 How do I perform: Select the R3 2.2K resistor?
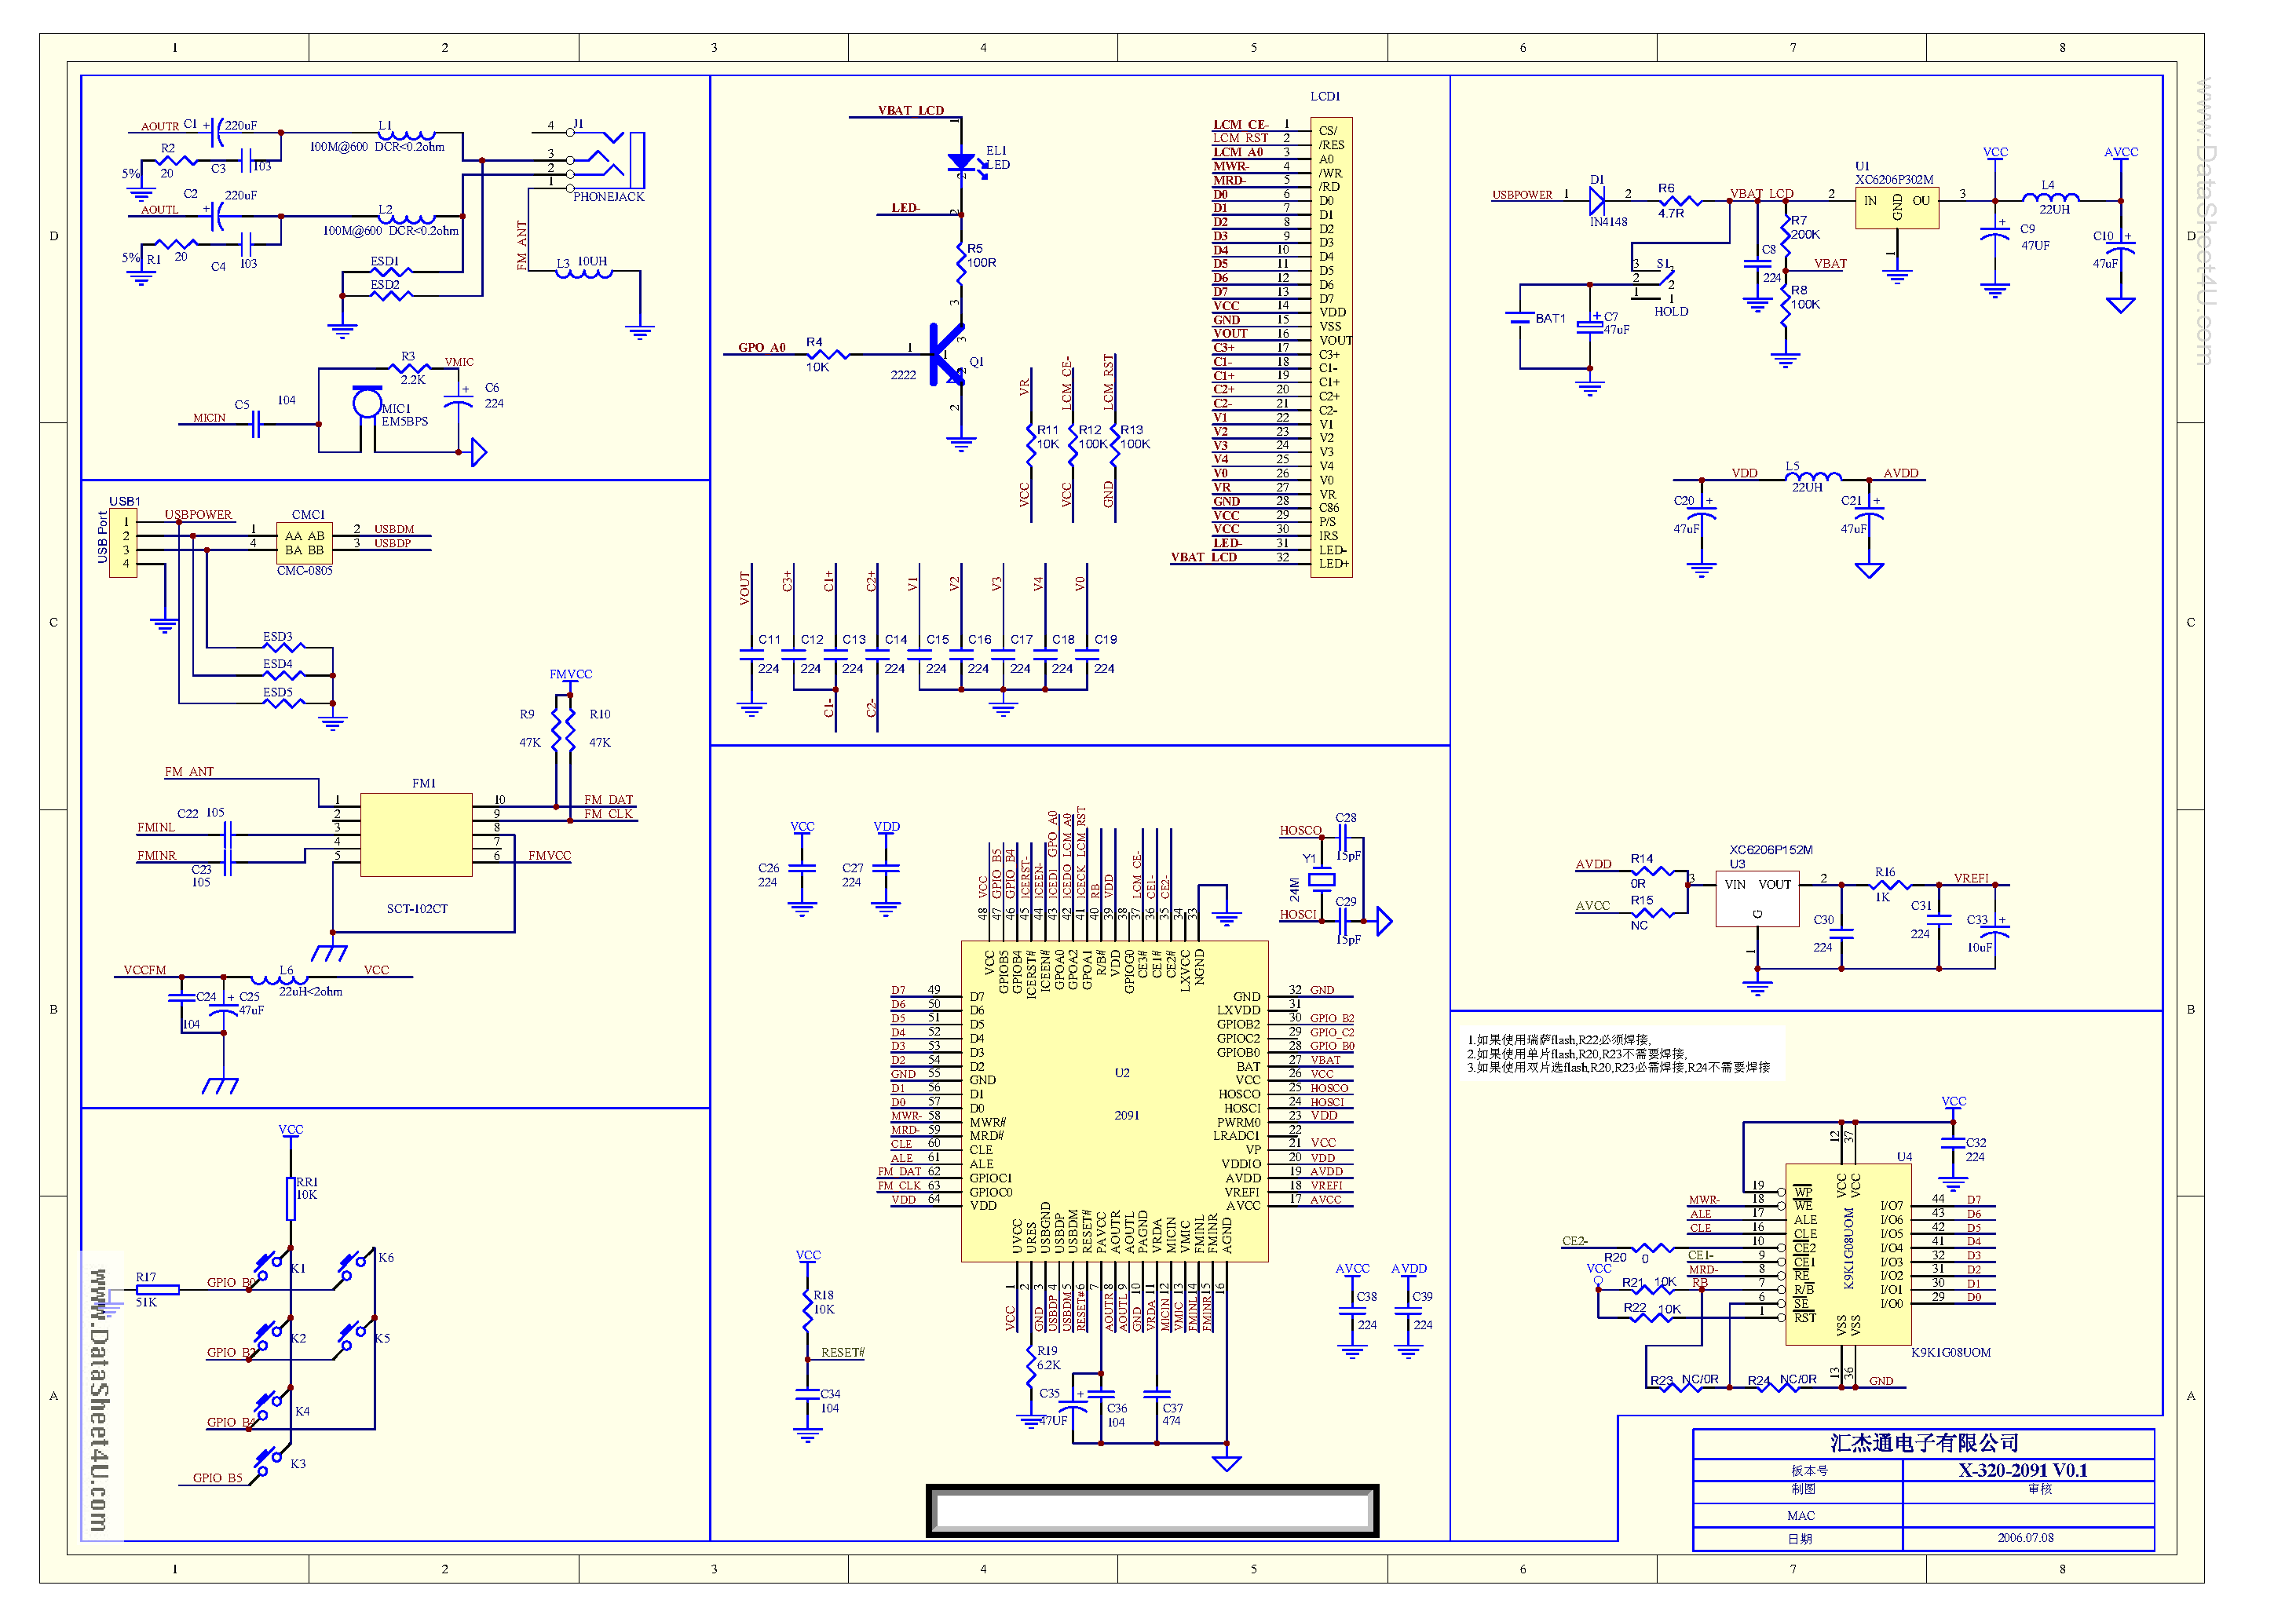tap(409, 369)
